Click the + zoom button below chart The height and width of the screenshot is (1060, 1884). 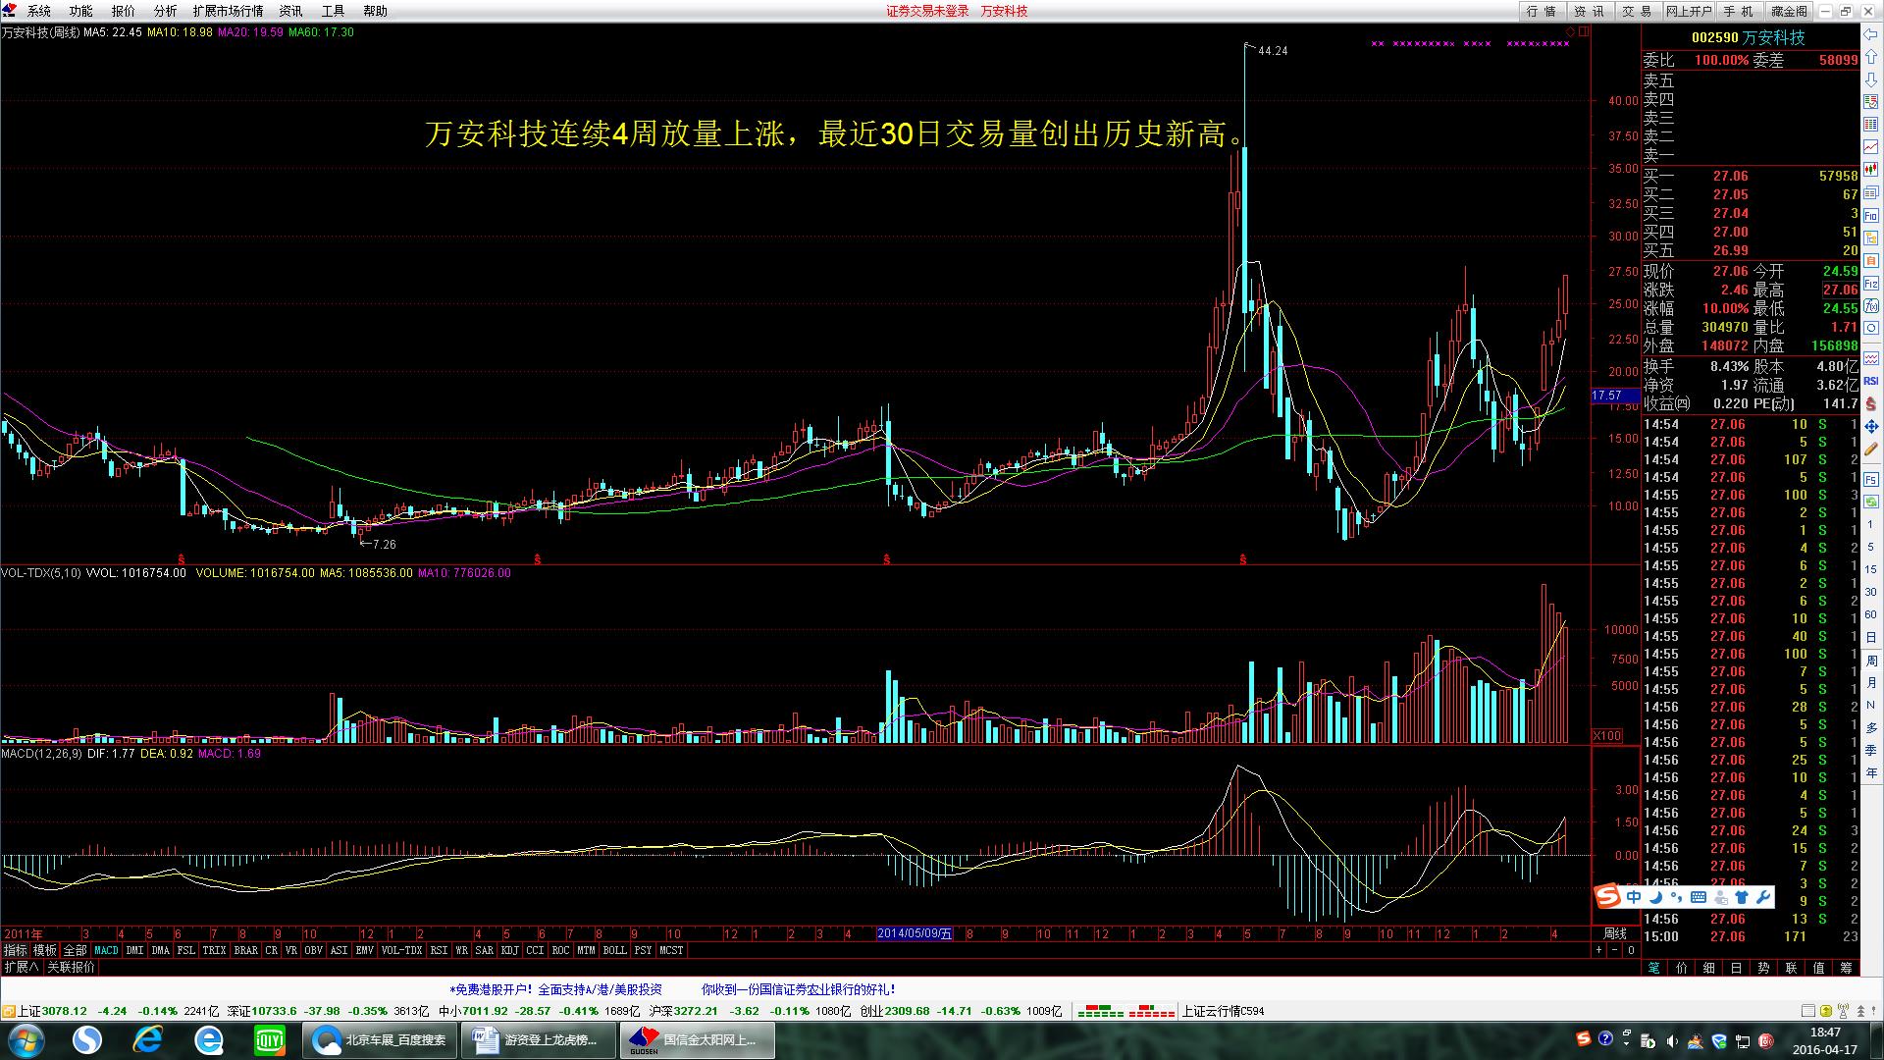[x=1598, y=950]
